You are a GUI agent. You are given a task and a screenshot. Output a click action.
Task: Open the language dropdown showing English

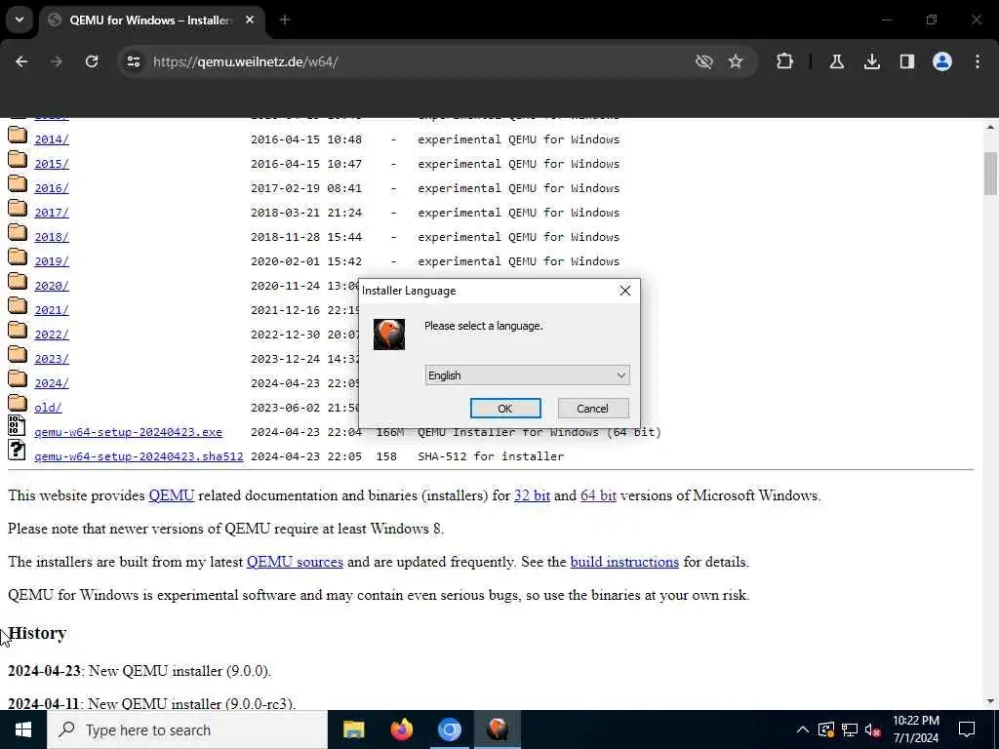click(527, 375)
